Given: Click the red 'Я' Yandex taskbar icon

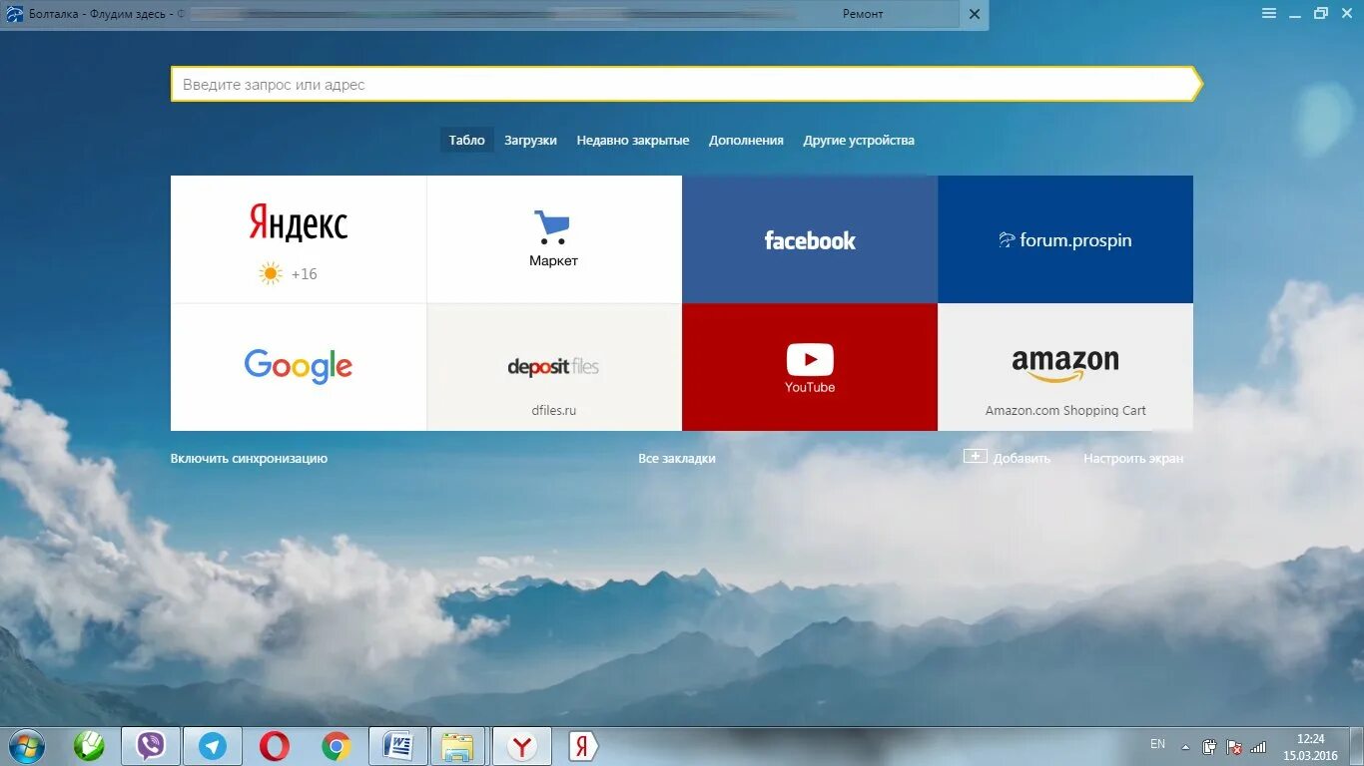Looking at the screenshot, I should [583, 746].
